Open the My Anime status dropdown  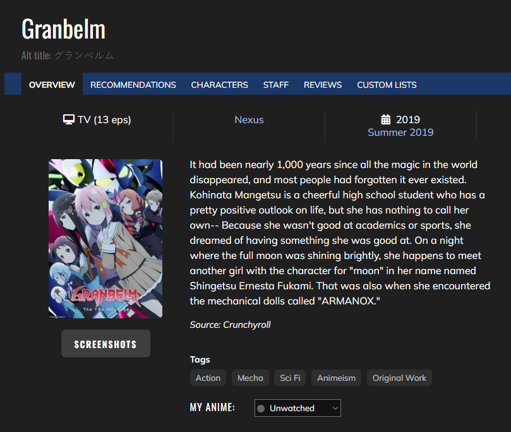click(298, 408)
